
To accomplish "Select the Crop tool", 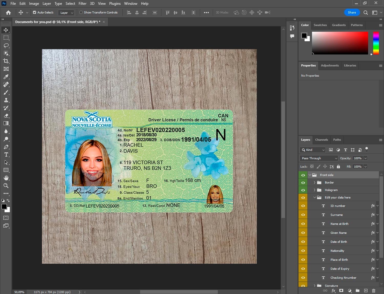I will (x=6, y=61).
